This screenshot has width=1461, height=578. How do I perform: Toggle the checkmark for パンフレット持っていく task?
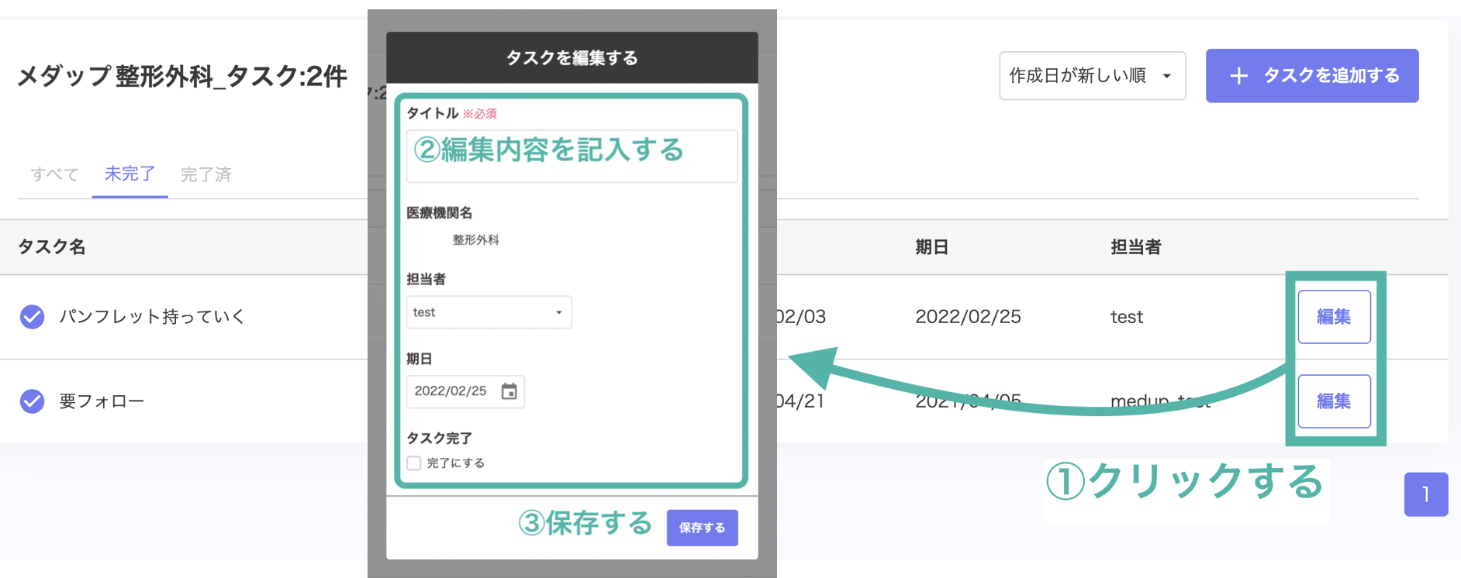click(32, 317)
